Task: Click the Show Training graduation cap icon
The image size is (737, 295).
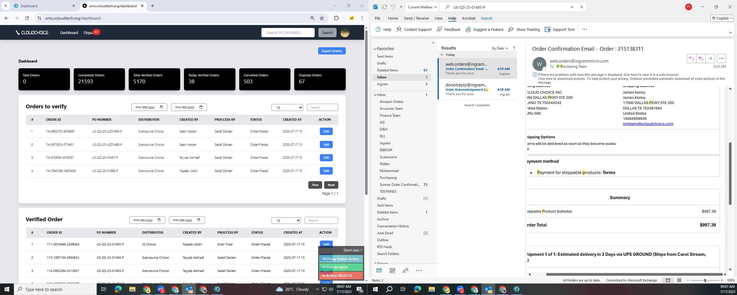Action: pos(511,29)
